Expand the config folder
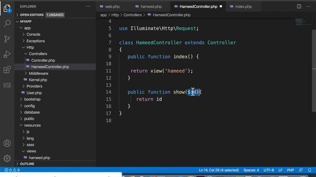This screenshot has height=177, width=316. (30, 106)
